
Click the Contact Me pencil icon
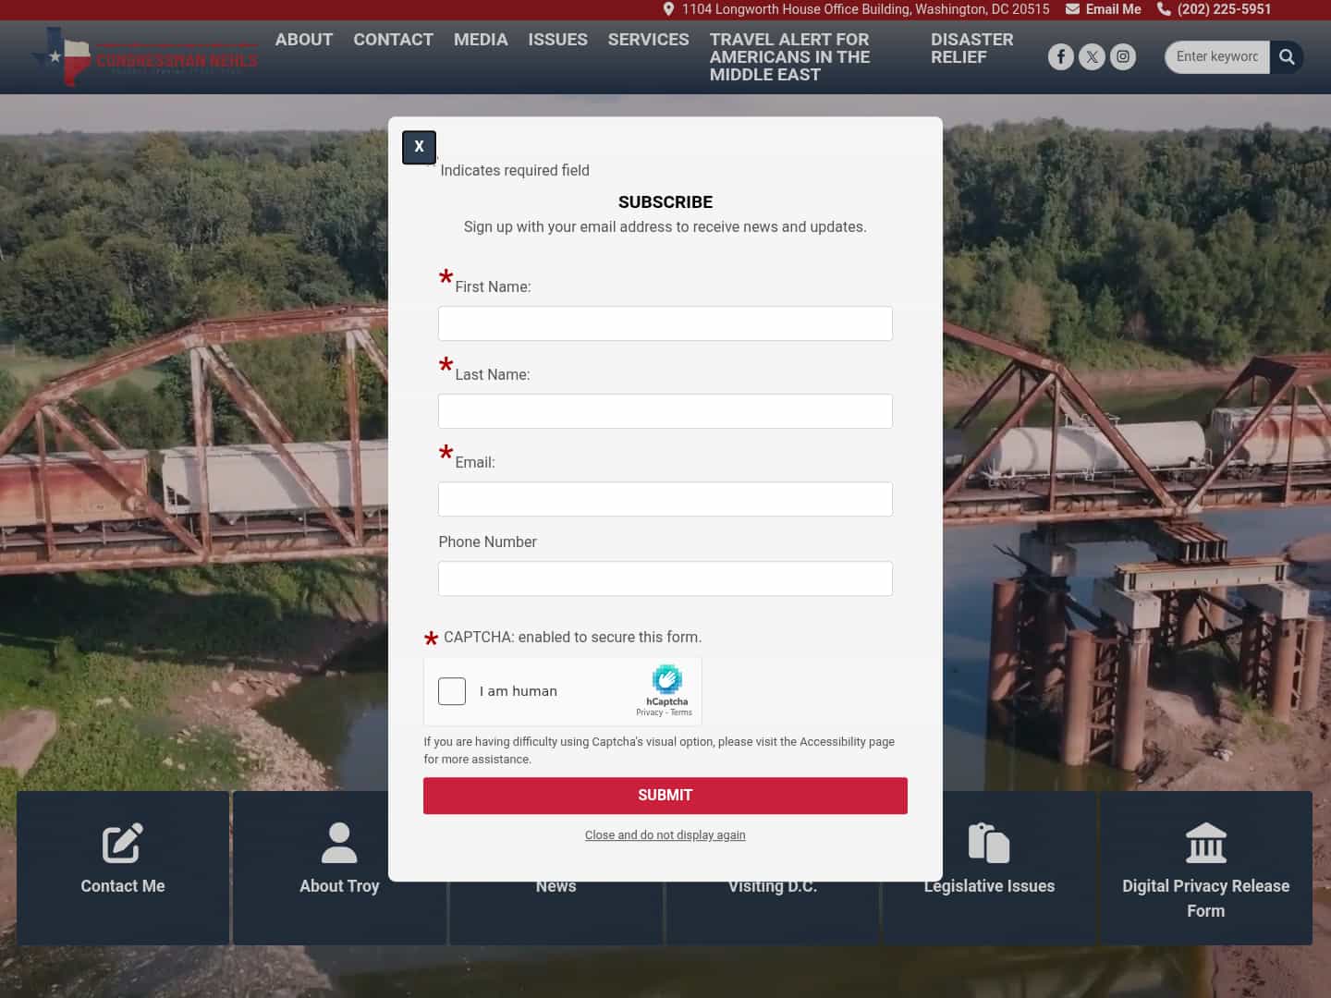click(122, 843)
